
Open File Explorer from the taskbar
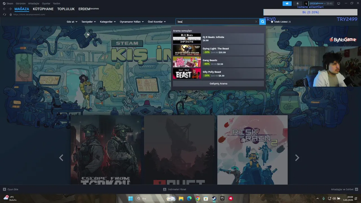[x=181, y=198]
